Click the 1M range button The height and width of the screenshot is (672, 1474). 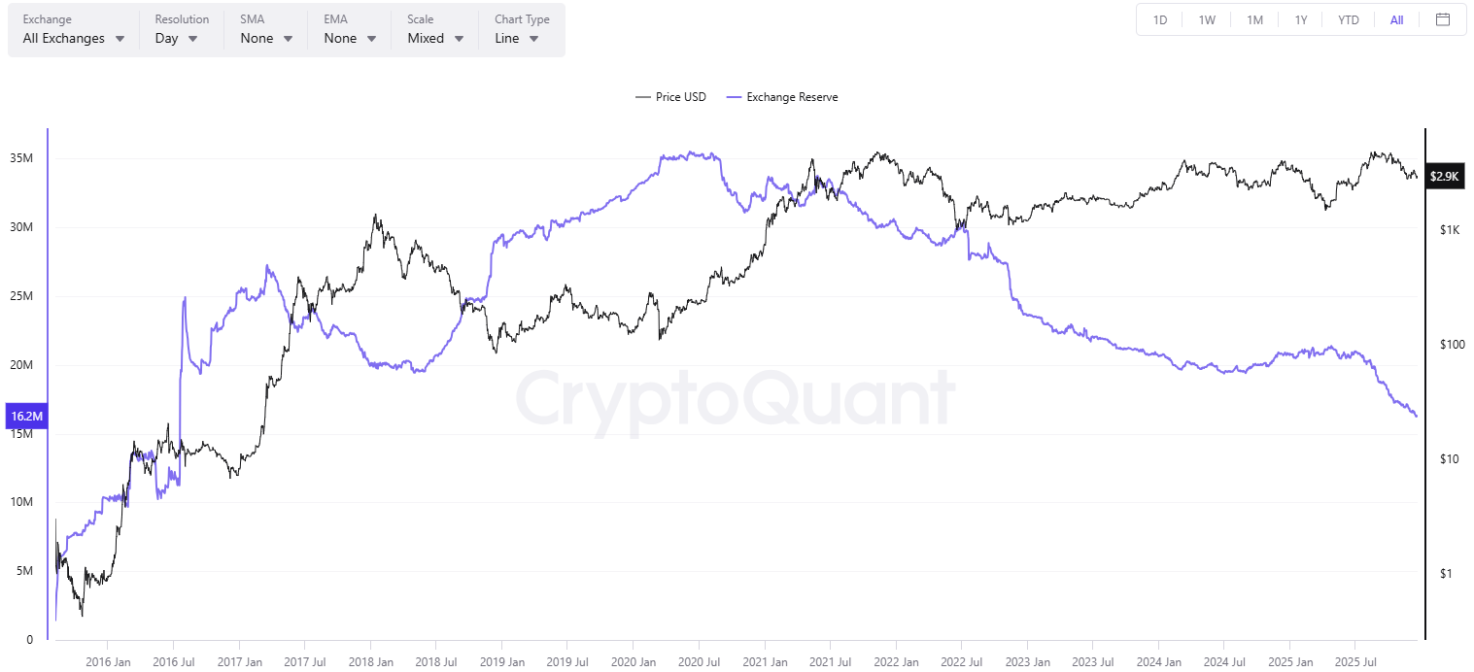click(x=1254, y=18)
